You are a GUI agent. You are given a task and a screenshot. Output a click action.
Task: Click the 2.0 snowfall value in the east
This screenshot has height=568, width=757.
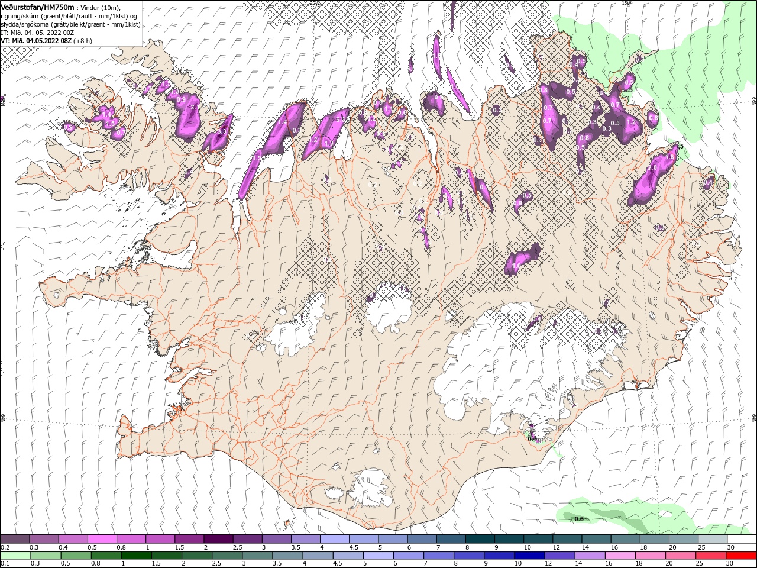coord(652,168)
